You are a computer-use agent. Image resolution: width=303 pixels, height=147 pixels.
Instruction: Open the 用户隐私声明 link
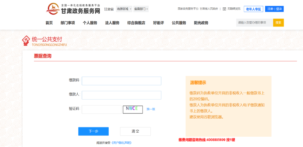121,143
